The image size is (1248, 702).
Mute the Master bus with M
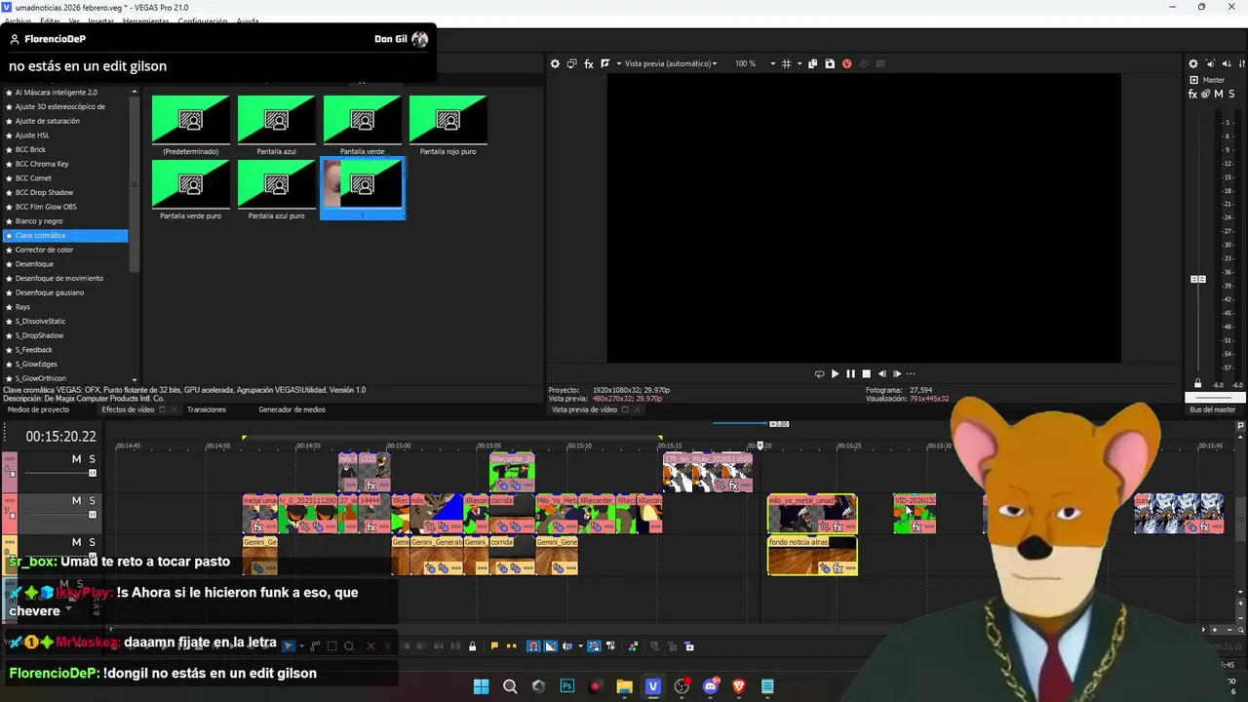pyautogui.click(x=1219, y=95)
